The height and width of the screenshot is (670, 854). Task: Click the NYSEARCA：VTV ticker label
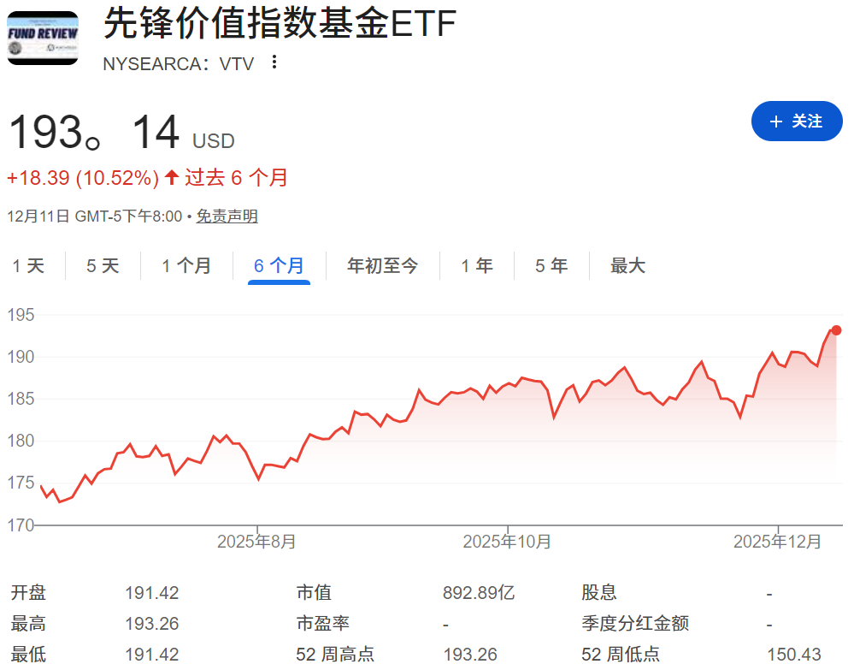178,62
